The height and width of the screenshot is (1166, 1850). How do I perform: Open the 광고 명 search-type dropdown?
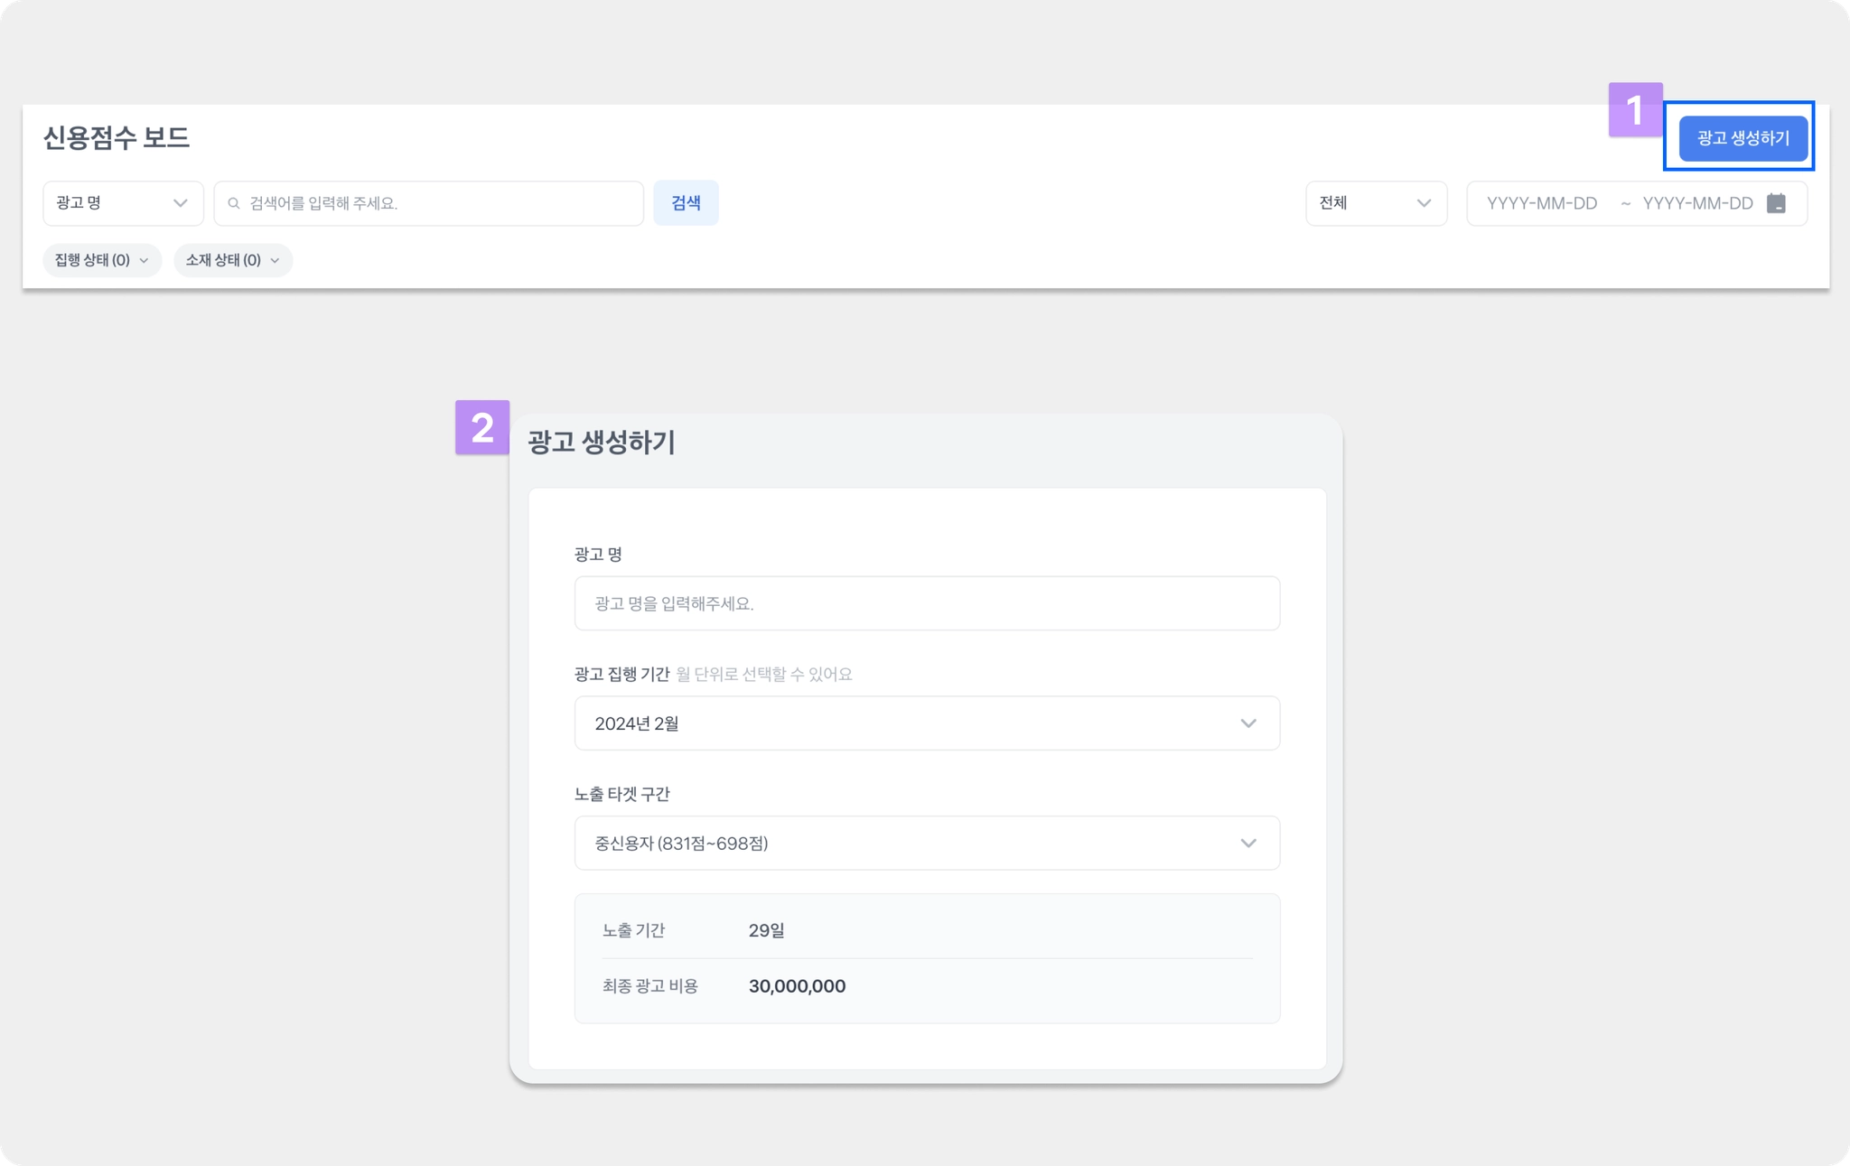pos(123,203)
